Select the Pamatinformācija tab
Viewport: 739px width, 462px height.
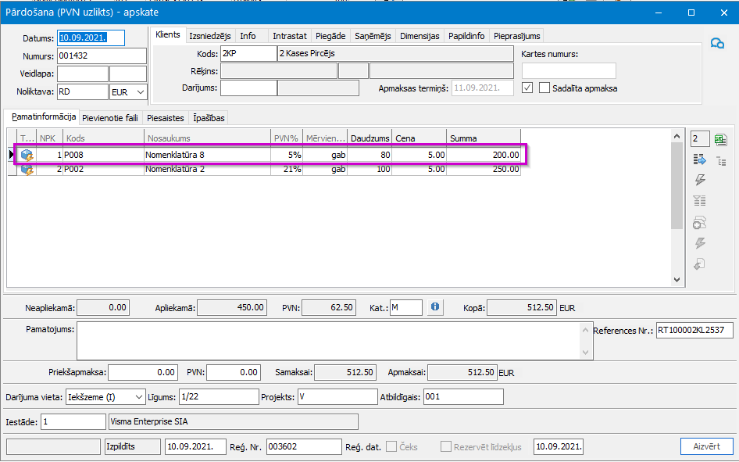click(x=44, y=116)
